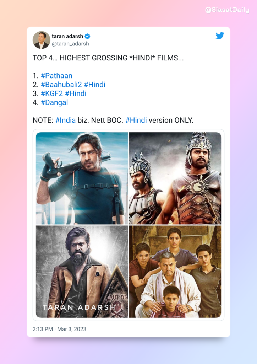257x364 pixels.
Task: View the Baahubali 2 poster image
Action: 175,178
